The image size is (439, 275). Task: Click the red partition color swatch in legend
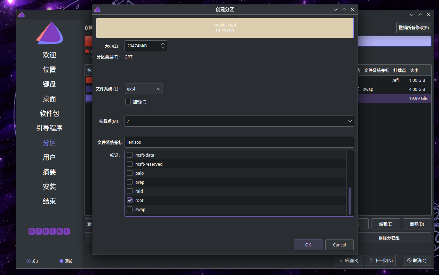tap(87, 52)
